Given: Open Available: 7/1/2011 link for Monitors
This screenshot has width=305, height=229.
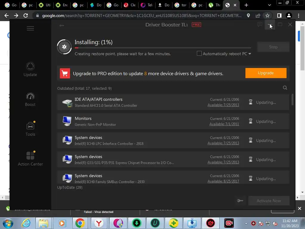Looking at the screenshot, I should pos(224,124).
